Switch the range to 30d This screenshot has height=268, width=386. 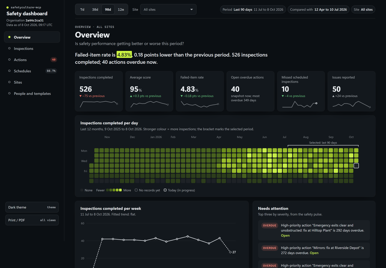(95, 9)
